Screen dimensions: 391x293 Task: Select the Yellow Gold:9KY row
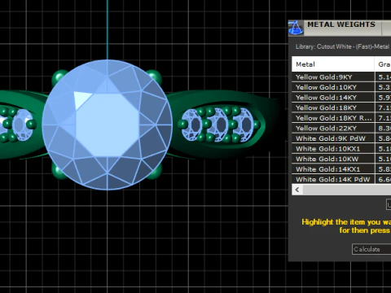[341, 77]
